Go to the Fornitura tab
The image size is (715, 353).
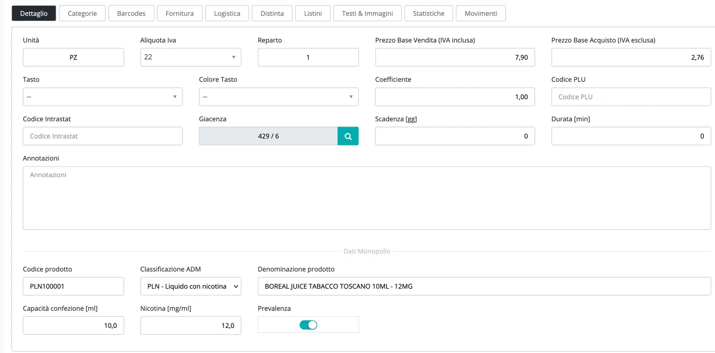[180, 13]
